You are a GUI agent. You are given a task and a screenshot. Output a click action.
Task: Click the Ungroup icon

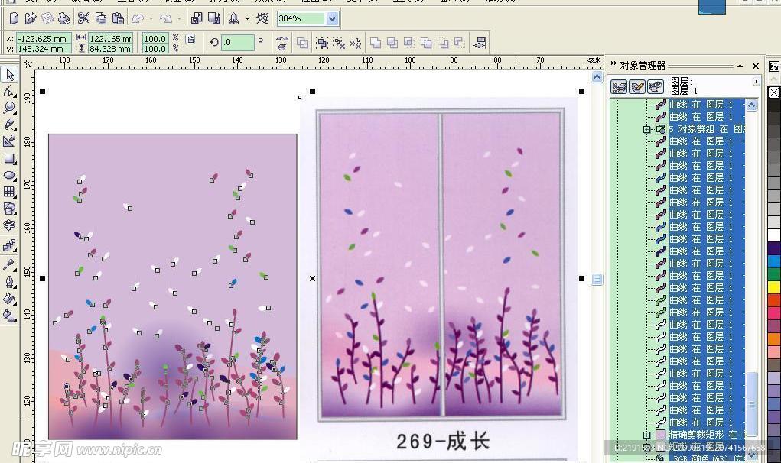coord(339,43)
